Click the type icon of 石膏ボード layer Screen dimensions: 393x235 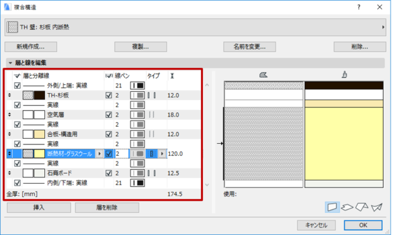(x=151, y=173)
